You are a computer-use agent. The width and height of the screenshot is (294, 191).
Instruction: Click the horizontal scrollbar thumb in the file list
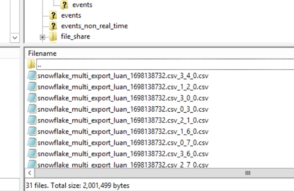(x=247, y=173)
